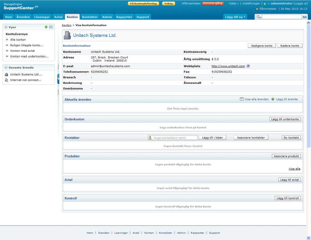Screen dimensions: 311x240
Task: Click the Radera konto button
Action: pos(290,46)
